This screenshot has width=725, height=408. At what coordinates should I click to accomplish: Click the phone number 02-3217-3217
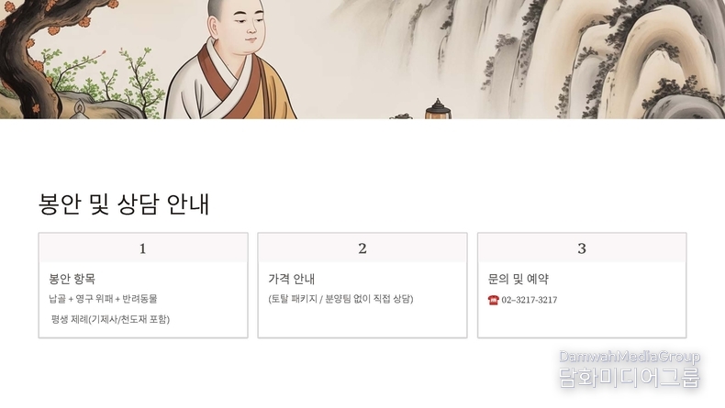(x=530, y=300)
